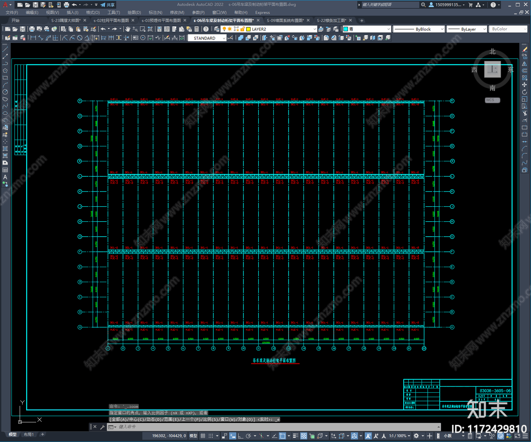Toggle snap mode in status bar

(211, 436)
